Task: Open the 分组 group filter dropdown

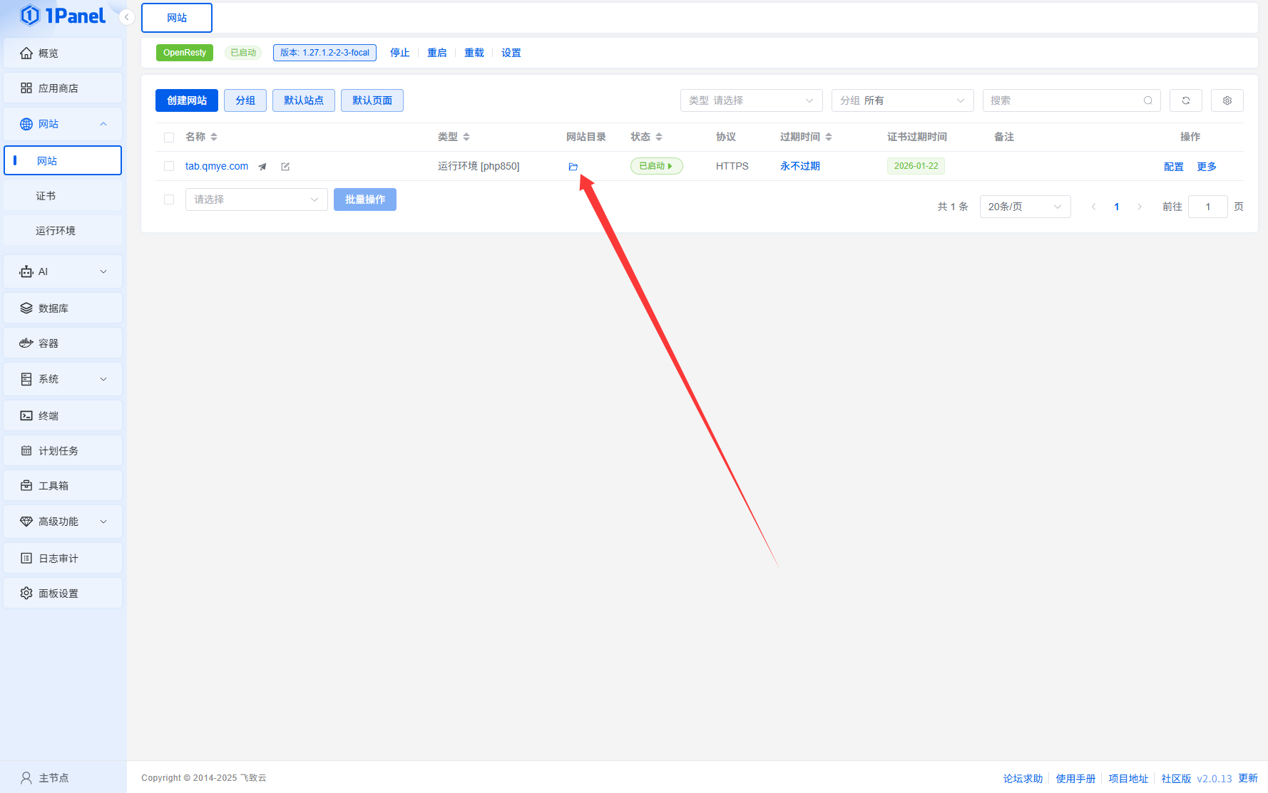Action: pyautogui.click(x=902, y=100)
